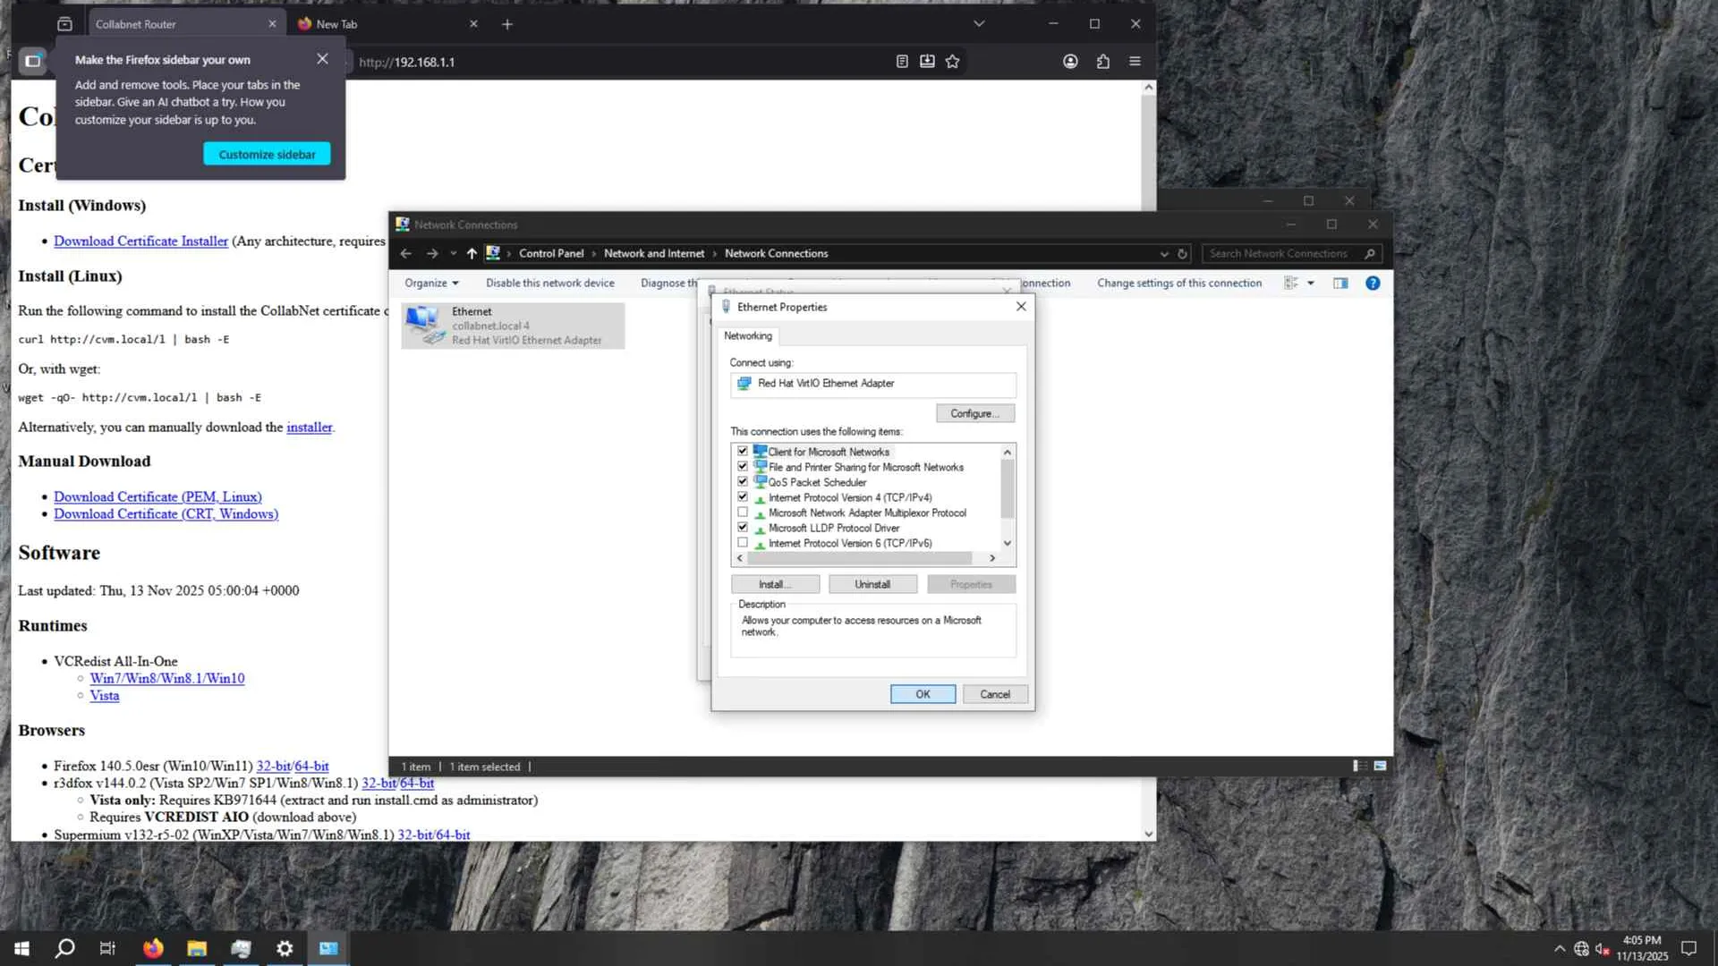1718x966 pixels.
Task: Select Disable this network device
Action: coord(549,284)
